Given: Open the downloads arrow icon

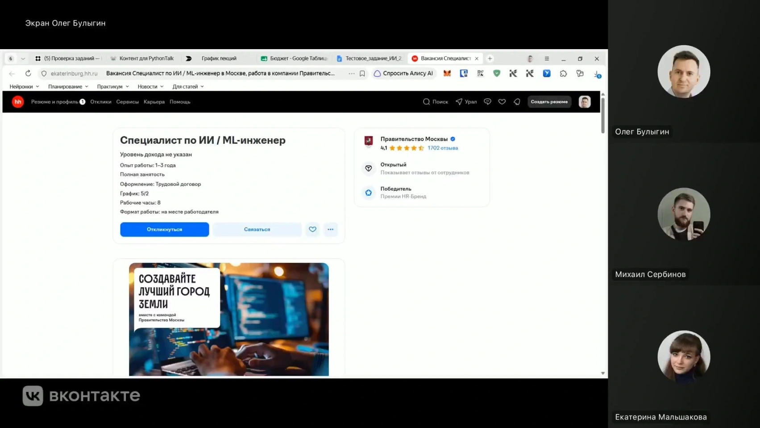Looking at the screenshot, I should click(598, 74).
